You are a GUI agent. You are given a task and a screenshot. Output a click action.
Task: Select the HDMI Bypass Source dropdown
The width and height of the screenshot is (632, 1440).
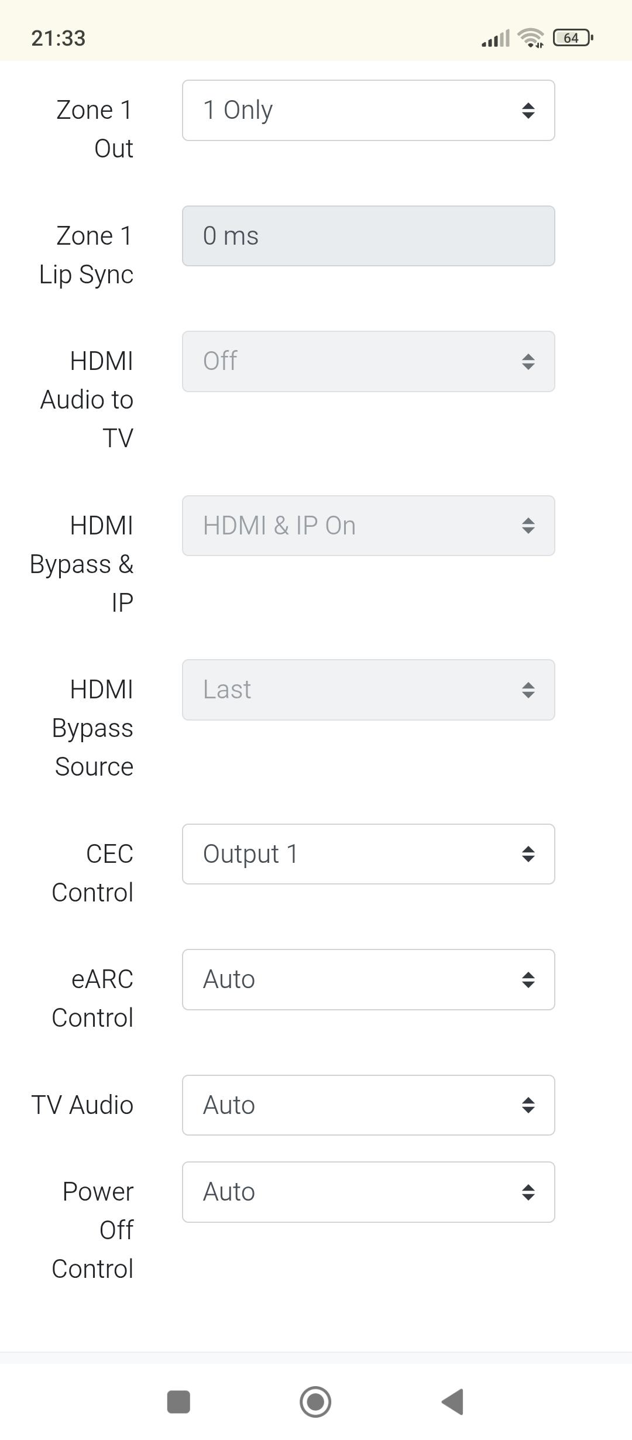pos(369,690)
